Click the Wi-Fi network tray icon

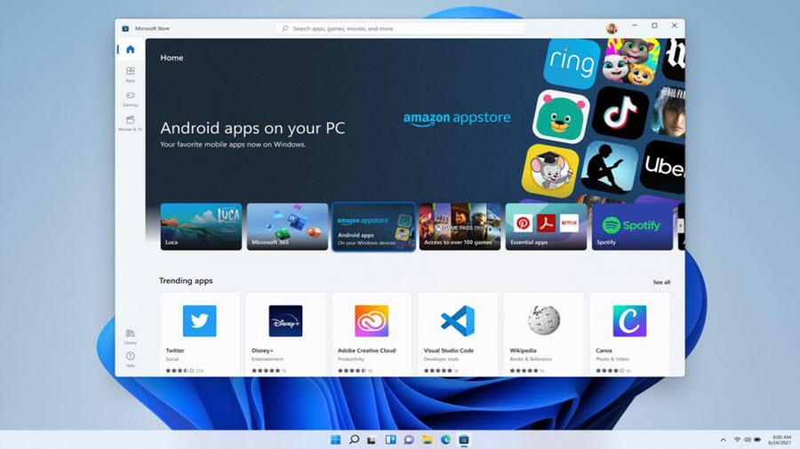(737, 440)
